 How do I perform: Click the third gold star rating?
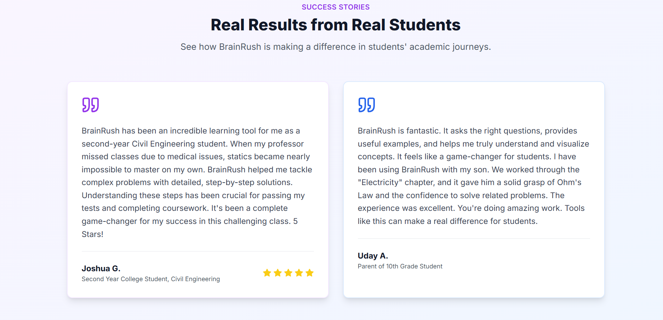coord(288,273)
